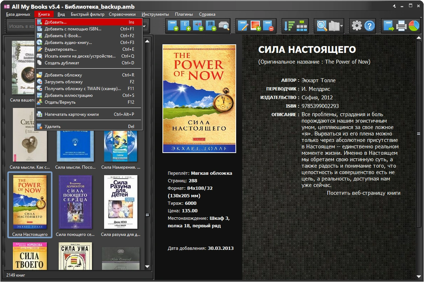424x282 pixels.
Task: Click the Statistics pie chart toolbar icon
Action: (x=414, y=26)
